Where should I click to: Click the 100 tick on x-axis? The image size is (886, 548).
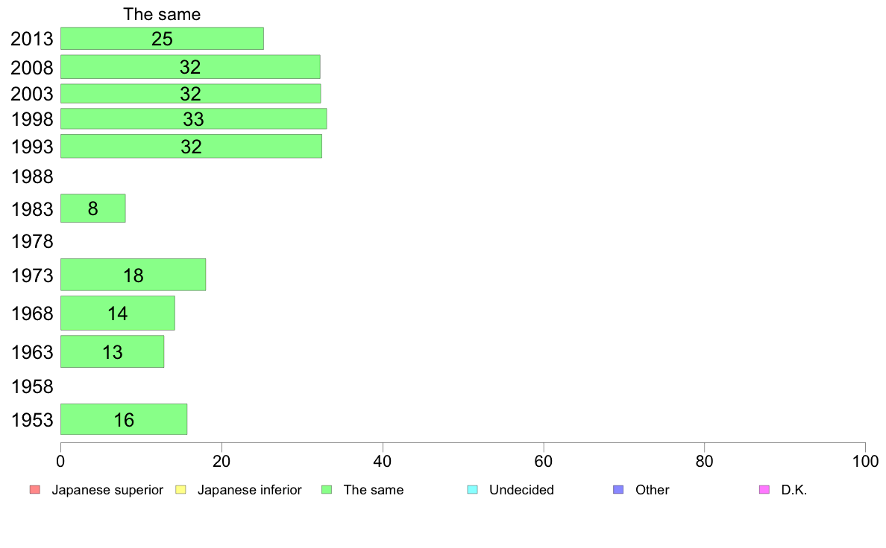click(x=865, y=461)
